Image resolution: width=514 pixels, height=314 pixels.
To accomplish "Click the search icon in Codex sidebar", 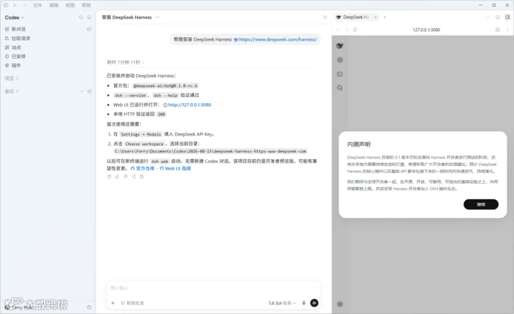I will coord(81,17).
